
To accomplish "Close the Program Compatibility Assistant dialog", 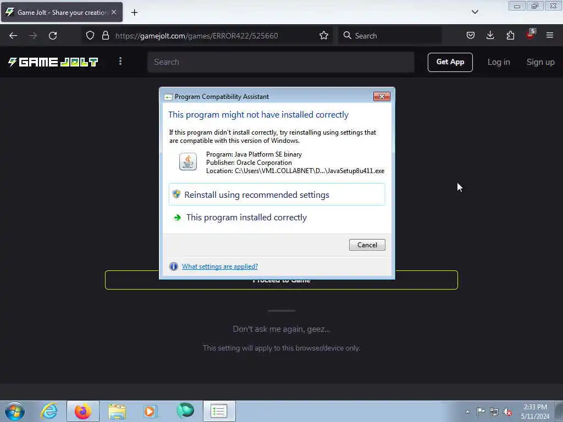I will tap(382, 97).
